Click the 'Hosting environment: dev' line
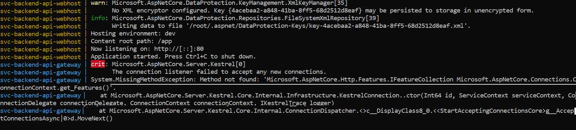 tap(133, 34)
